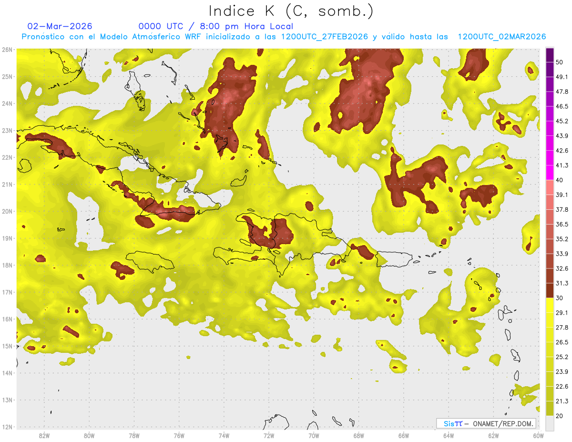Click the latitude label "20N"
The height and width of the screenshot is (442, 572).
pyautogui.click(x=7, y=211)
